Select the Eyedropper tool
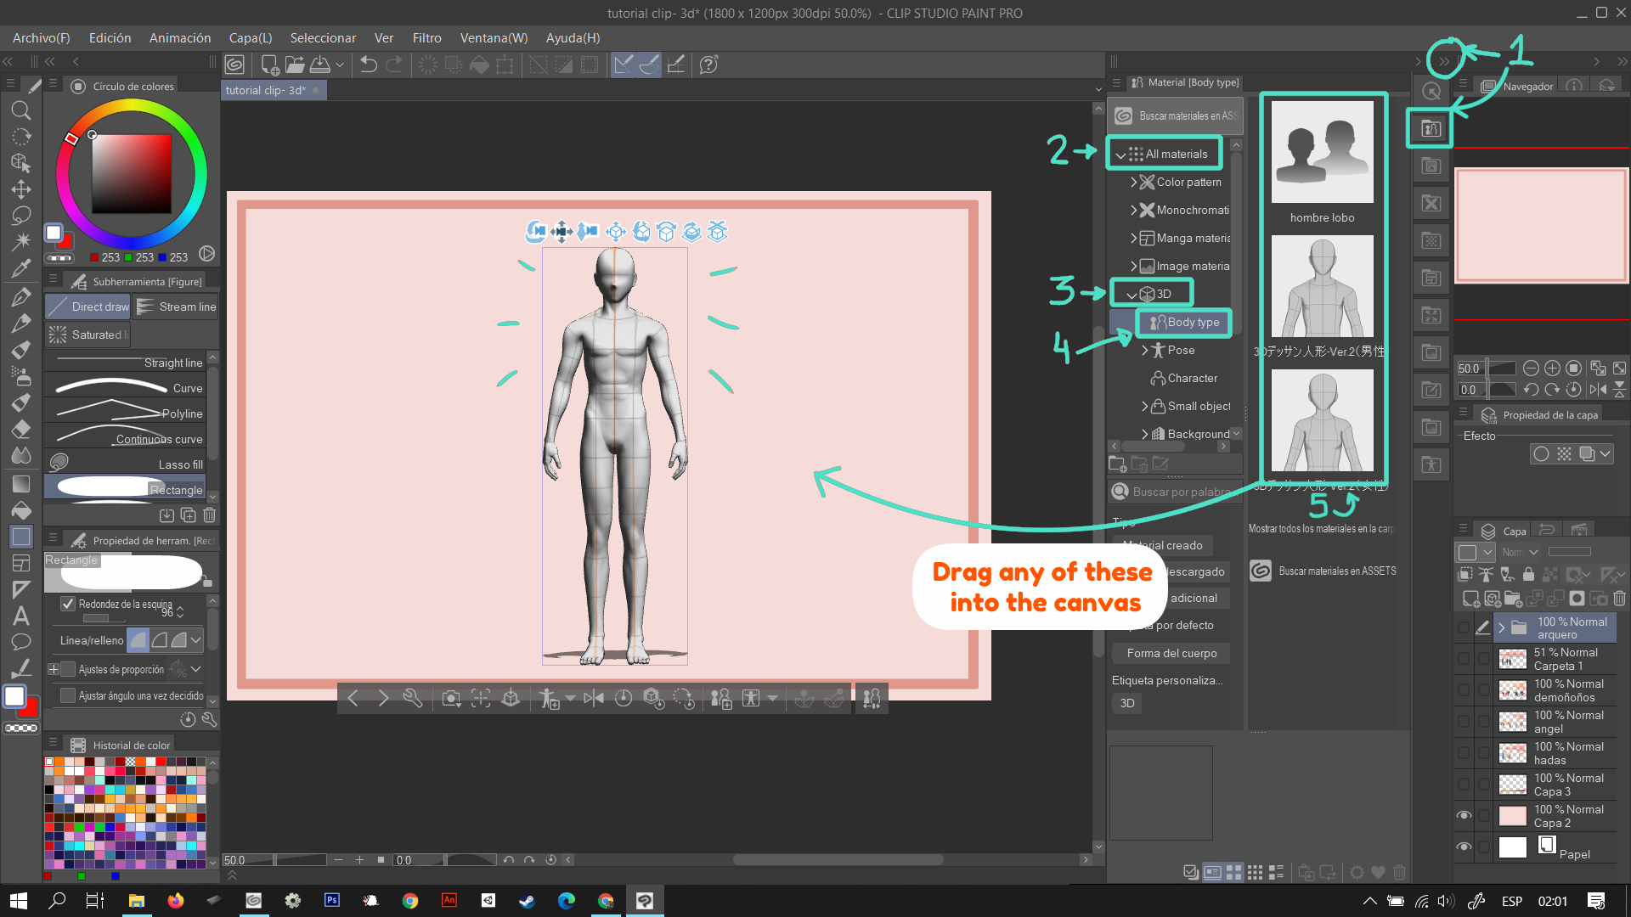Image resolution: width=1631 pixels, height=917 pixels. [21, 268]
